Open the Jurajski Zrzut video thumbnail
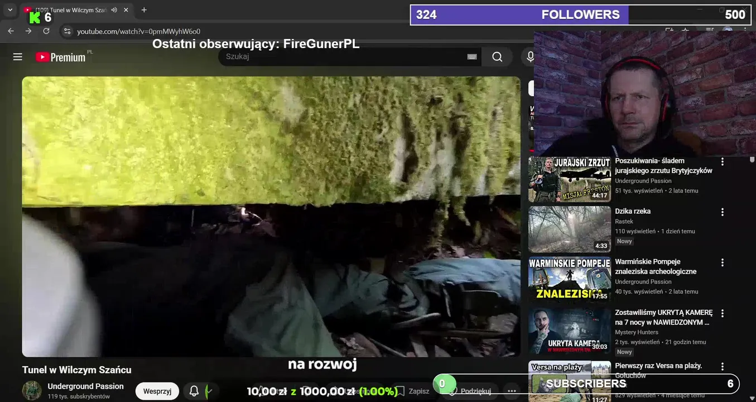This screenshot has height=402, width=756. [570, 179]
